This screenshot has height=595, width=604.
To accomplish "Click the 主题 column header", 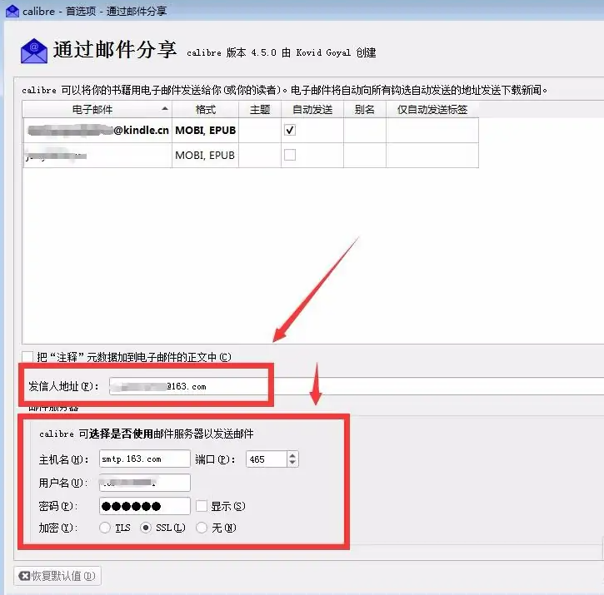I will [260, 110].
